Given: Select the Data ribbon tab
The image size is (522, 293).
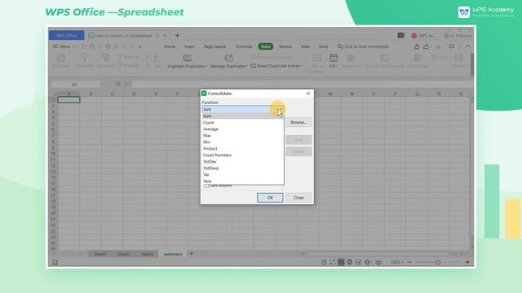Looking at the screenshot, I should point(266,46).
